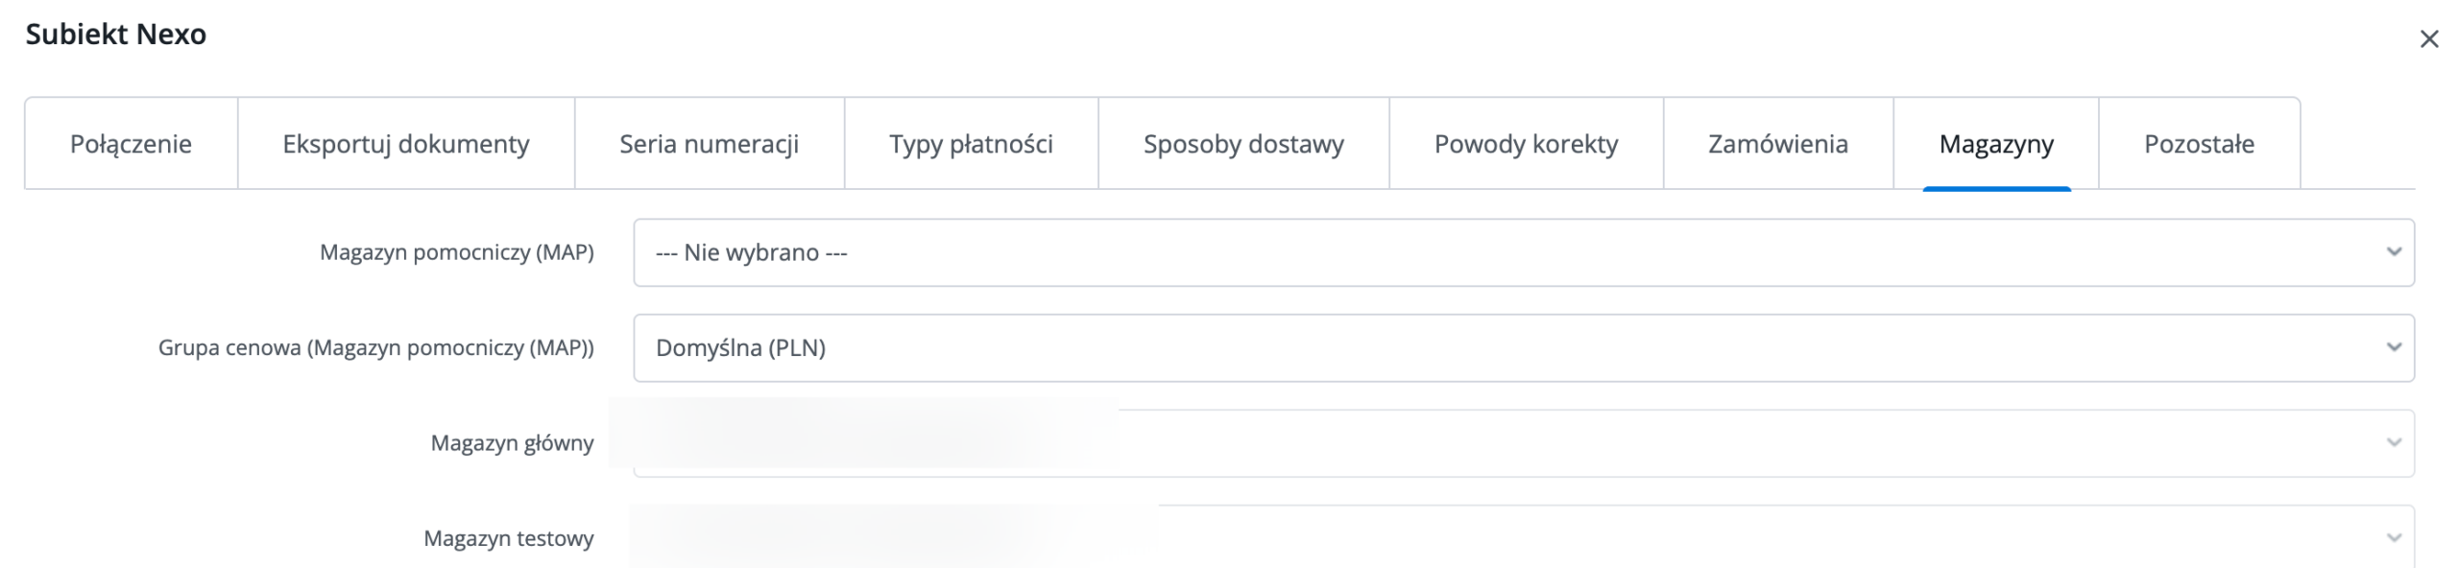This screenshot has width=2458, height=568.
Task: Open the Eksportuj dokumenty tab
Action: click(x=406, y=144)
